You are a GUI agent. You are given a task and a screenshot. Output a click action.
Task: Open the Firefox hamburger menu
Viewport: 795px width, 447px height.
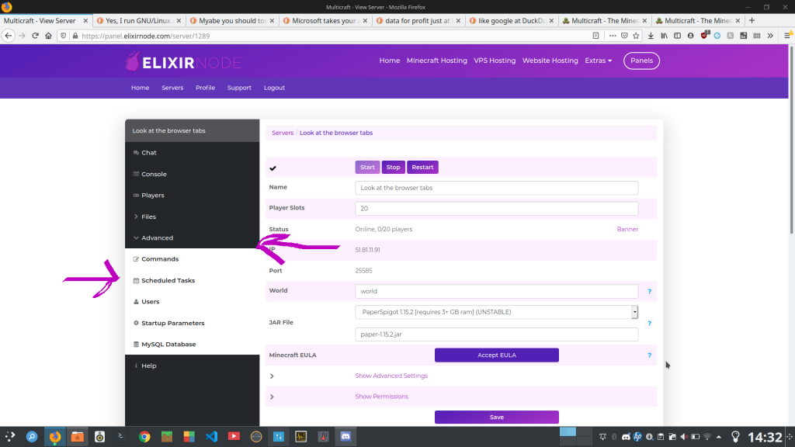[787, 36]
